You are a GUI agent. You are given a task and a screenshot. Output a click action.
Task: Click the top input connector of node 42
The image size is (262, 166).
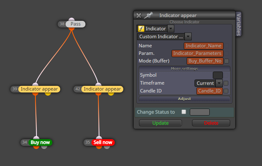tap(98, 85)
